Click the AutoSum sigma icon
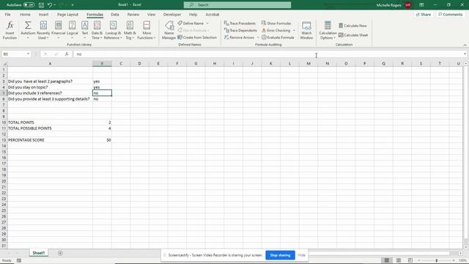This screenshot has height=264, width=469. (x=28, y=25)
